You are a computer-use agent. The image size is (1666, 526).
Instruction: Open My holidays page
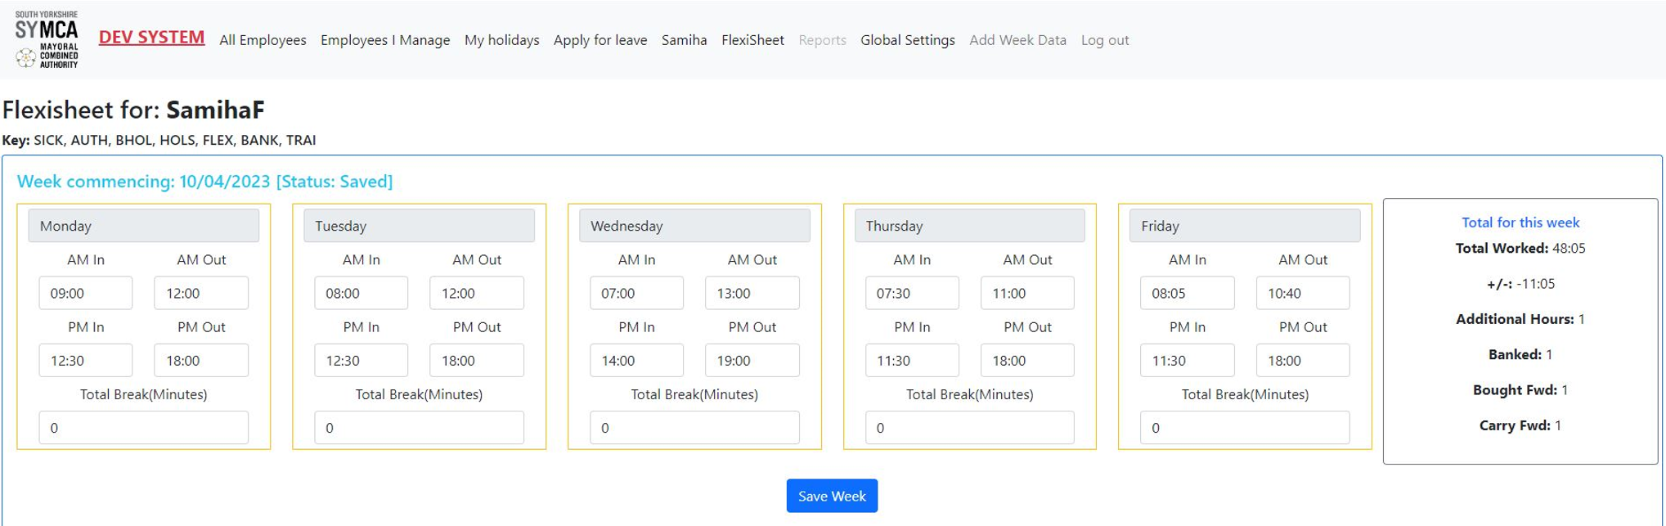[502, 40]
